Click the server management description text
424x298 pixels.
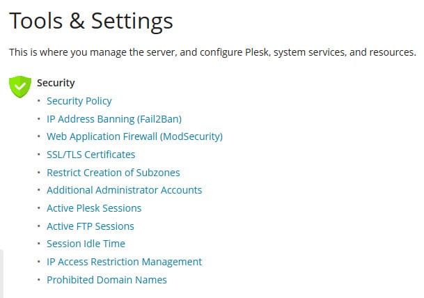pyautogui.click(x=212, y=52)
